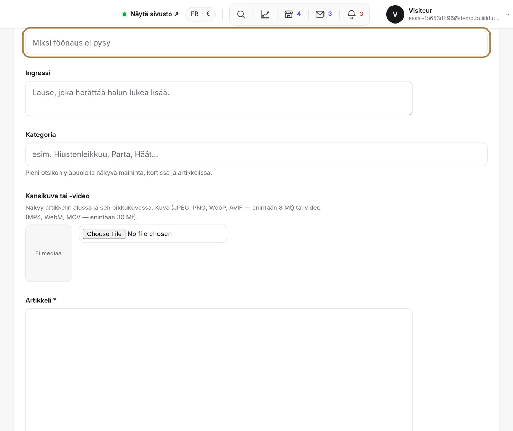Open the mail icon with 3 messages
The width and height of the screenshot is (513, 431).
[x=323, y=14]
